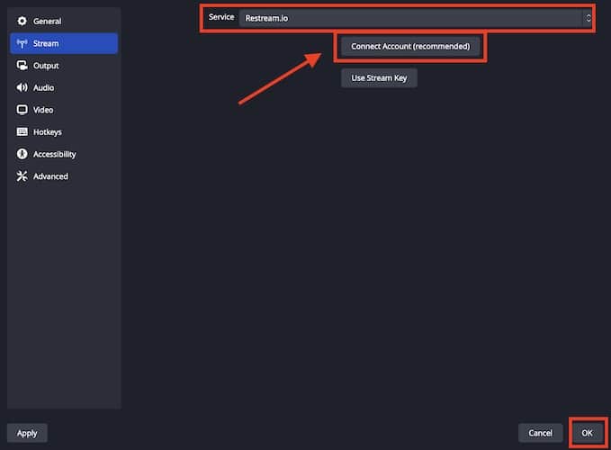Click the Video monitor icon
Screen dimensions: 611x450
(22, 110)
